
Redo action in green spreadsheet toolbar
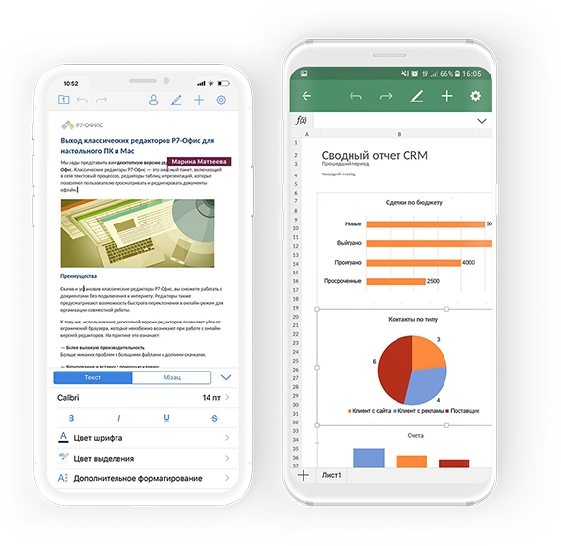[x=386, y=96]
